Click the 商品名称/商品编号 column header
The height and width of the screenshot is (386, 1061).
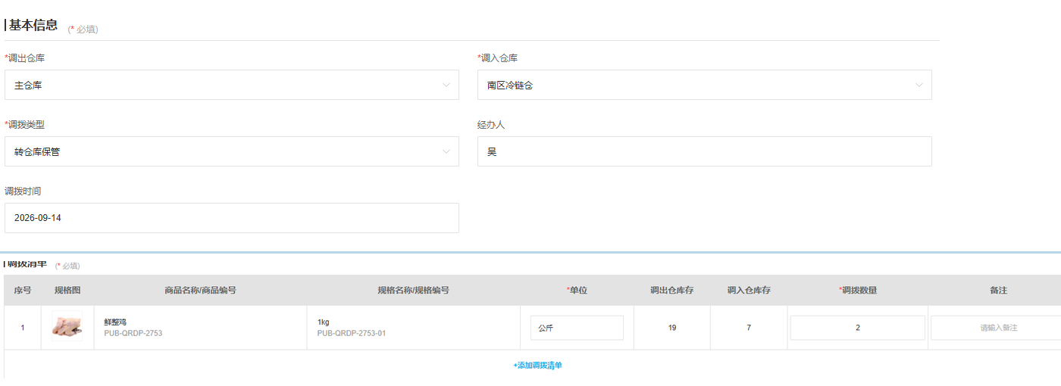[x=200, y=290]
